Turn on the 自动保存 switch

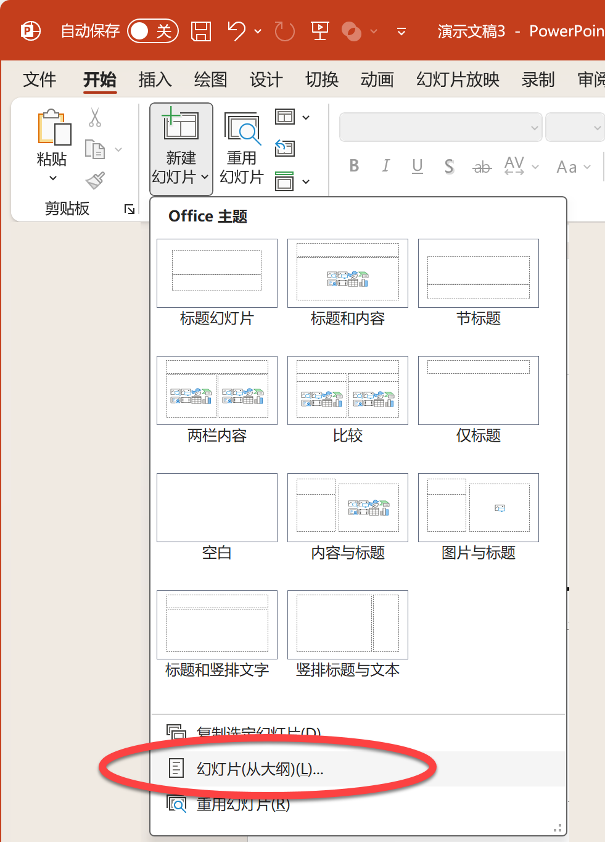point(152,31)
